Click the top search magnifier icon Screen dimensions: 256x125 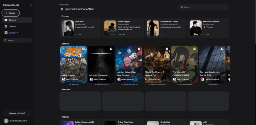point(181,7)
